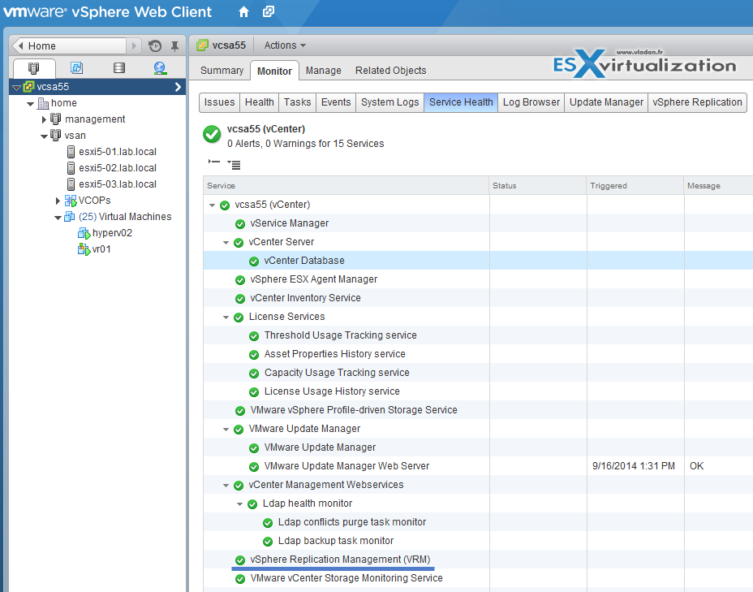The width and height of the screenshot is (753, 592).
Task: Collapse the vsan cluster node
Action: pos(44,136)
